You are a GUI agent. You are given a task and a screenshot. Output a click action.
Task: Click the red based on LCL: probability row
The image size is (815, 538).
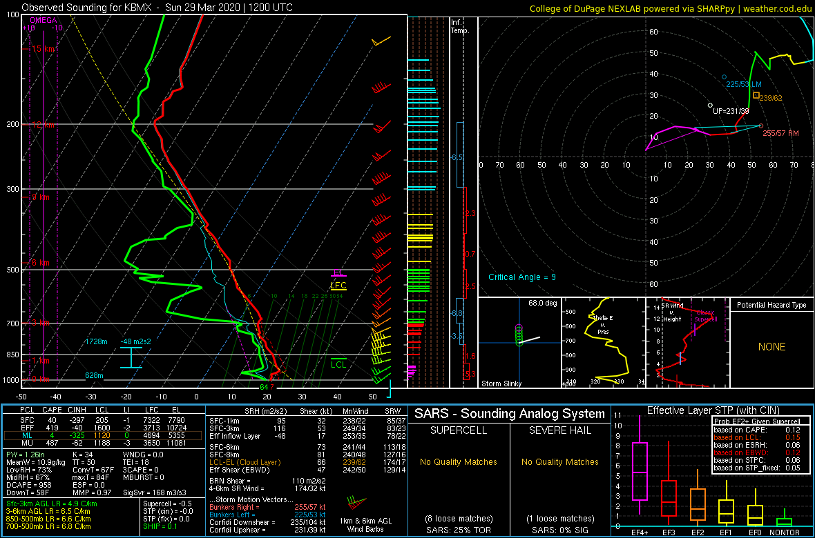coord(757,437)
